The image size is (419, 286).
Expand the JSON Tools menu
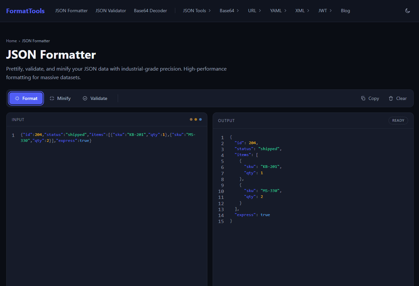[x=197, y=11]
